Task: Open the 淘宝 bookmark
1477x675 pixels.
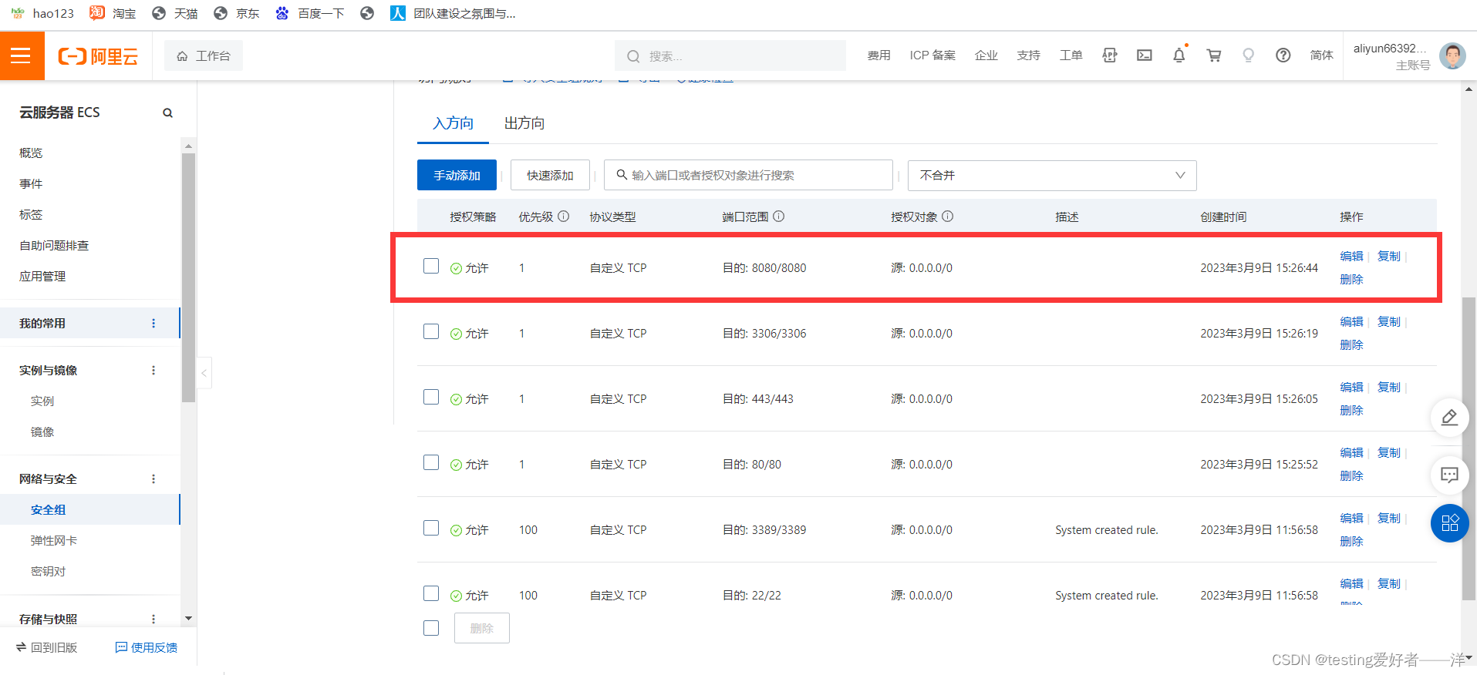Action: tap(113, 13)
